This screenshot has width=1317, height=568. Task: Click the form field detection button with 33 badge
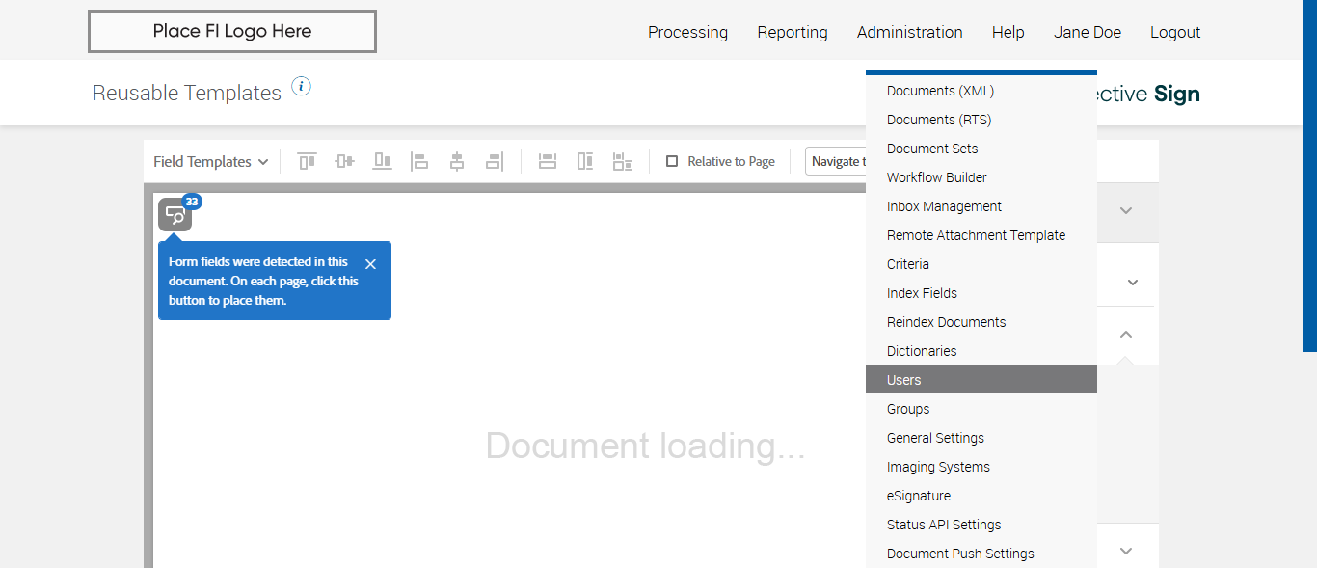(175, 215)
